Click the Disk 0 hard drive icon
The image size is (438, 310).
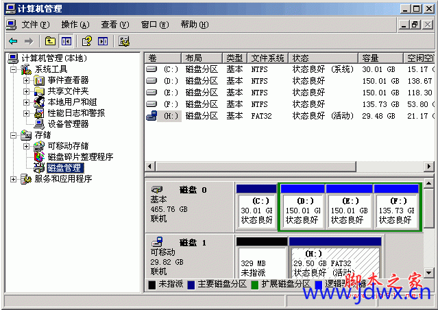157,190
